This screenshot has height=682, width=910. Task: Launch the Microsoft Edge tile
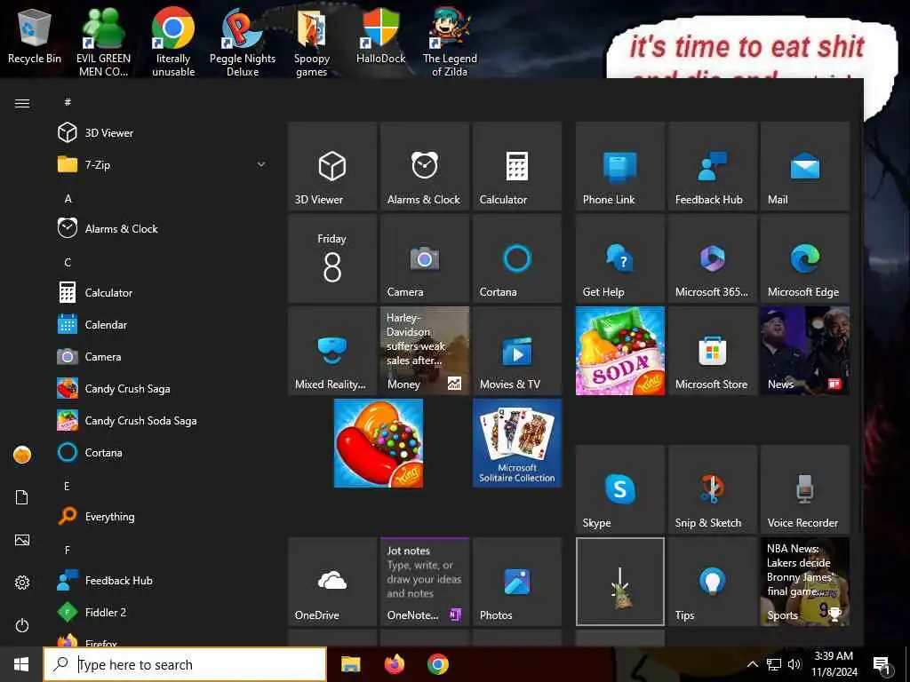tap(804, 258)
